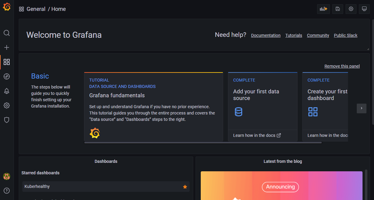Viewport: 374px width, 200px height.
Task: Open the Kuberhealthy starred dashboard
Action: pos(106,186)
